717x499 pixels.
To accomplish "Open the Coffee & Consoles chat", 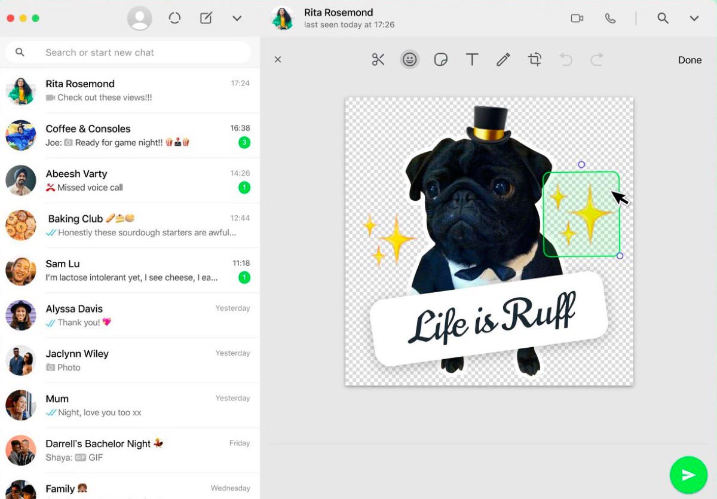I will tap(130, 135).
